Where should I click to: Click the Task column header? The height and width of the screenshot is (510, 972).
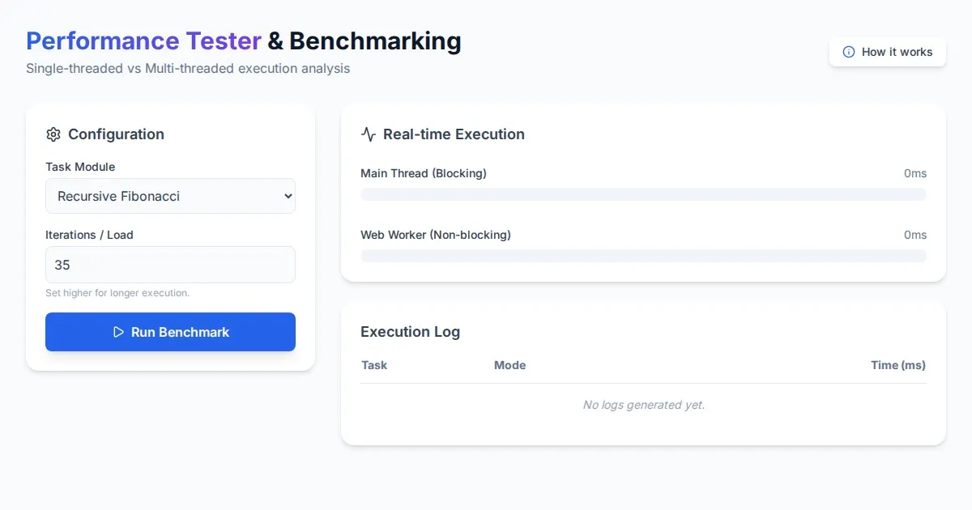coord(374,365)
